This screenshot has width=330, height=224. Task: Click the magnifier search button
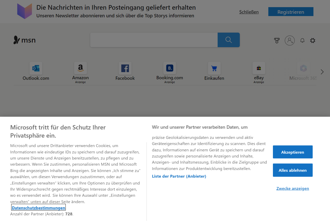(x=229, y=40)
